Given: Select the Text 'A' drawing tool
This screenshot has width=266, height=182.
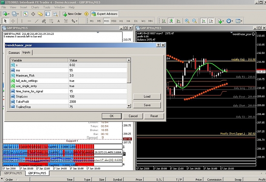Looking at the screenshot, I should tap(59, 21).
